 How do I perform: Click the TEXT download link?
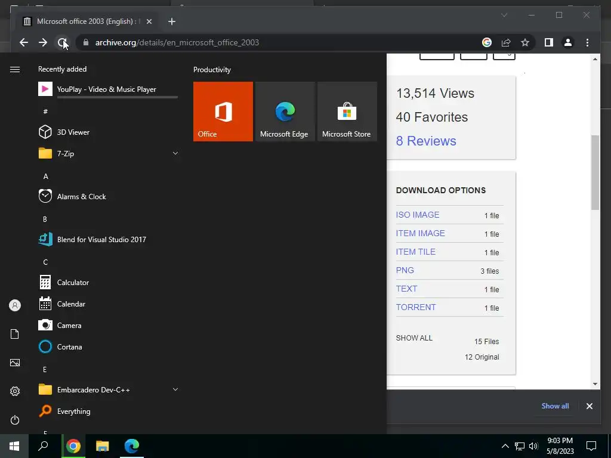click(406, 289)
